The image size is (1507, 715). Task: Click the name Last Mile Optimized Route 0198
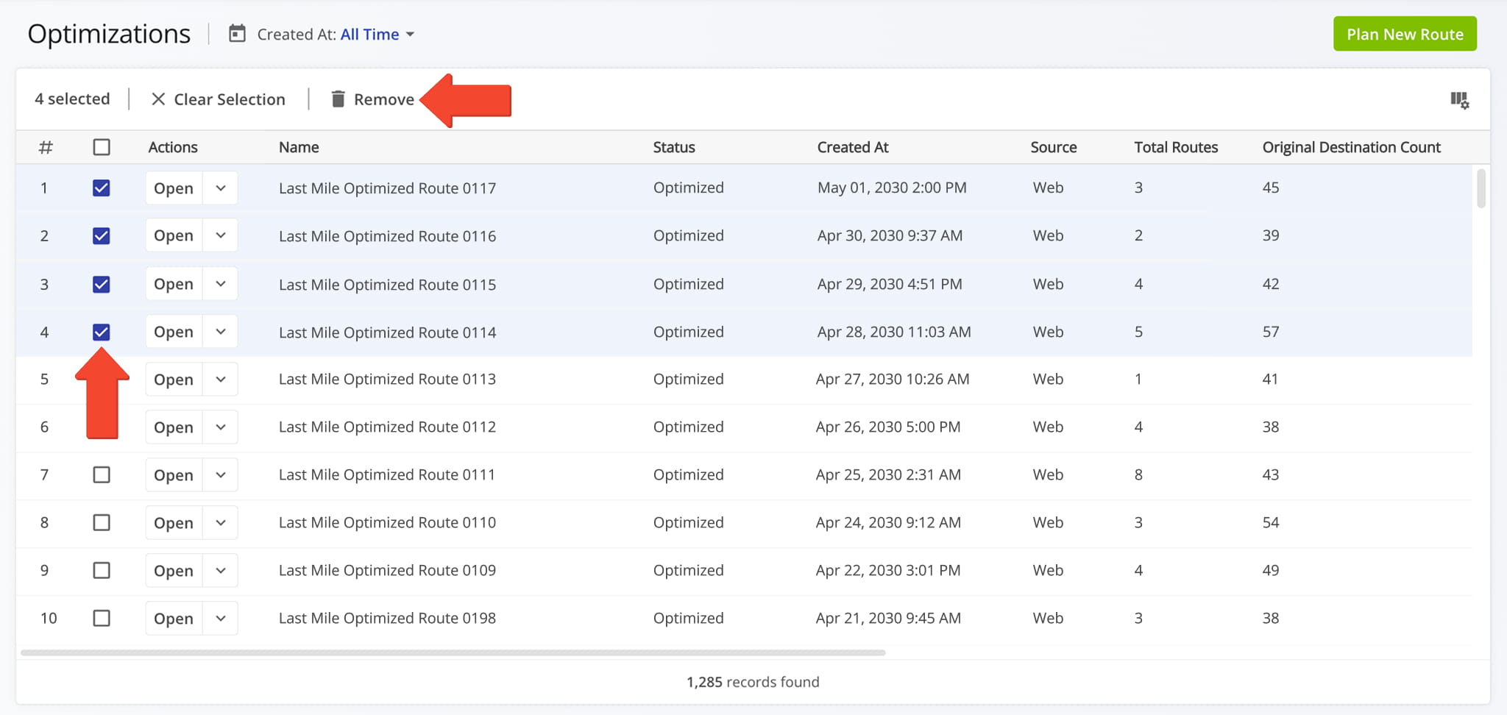387,618
